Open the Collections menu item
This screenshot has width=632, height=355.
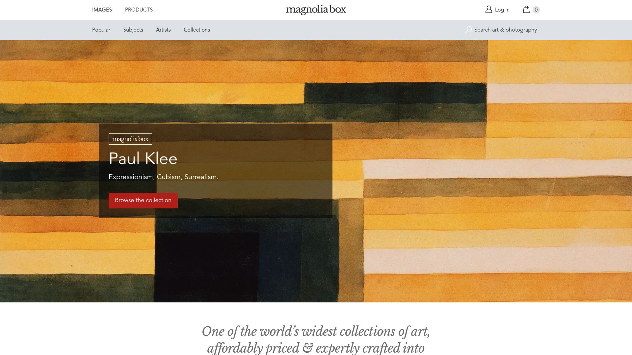click(197, 30)
